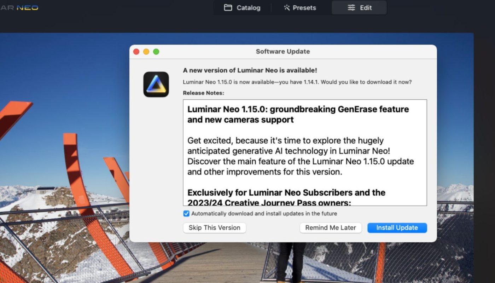Click the Presets sparkle icon
Viewport: 495px width, 283px height.
[287, 7]
